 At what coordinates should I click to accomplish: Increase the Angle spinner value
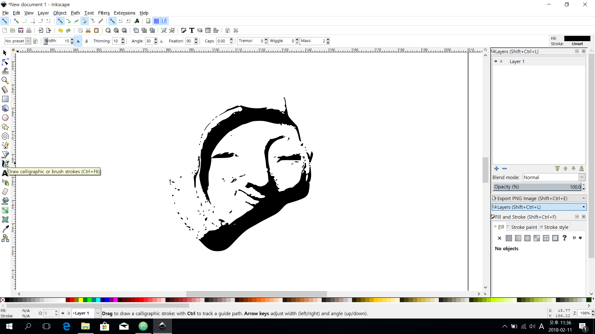156,39
